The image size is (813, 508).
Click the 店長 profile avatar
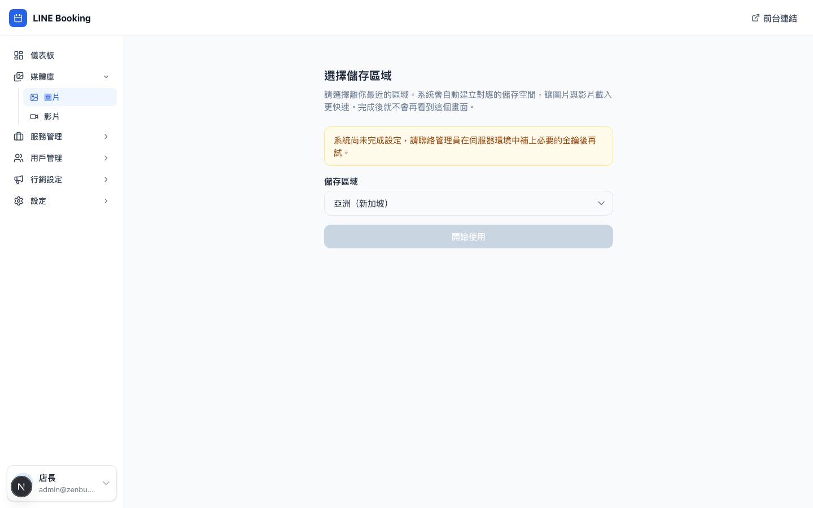(x=21, y=487)
